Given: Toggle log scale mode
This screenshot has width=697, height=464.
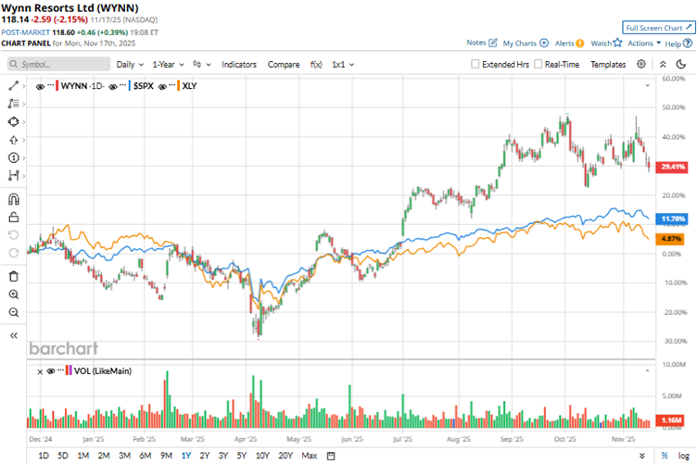Looking at the screenshot, I should [x=683, y=456].
